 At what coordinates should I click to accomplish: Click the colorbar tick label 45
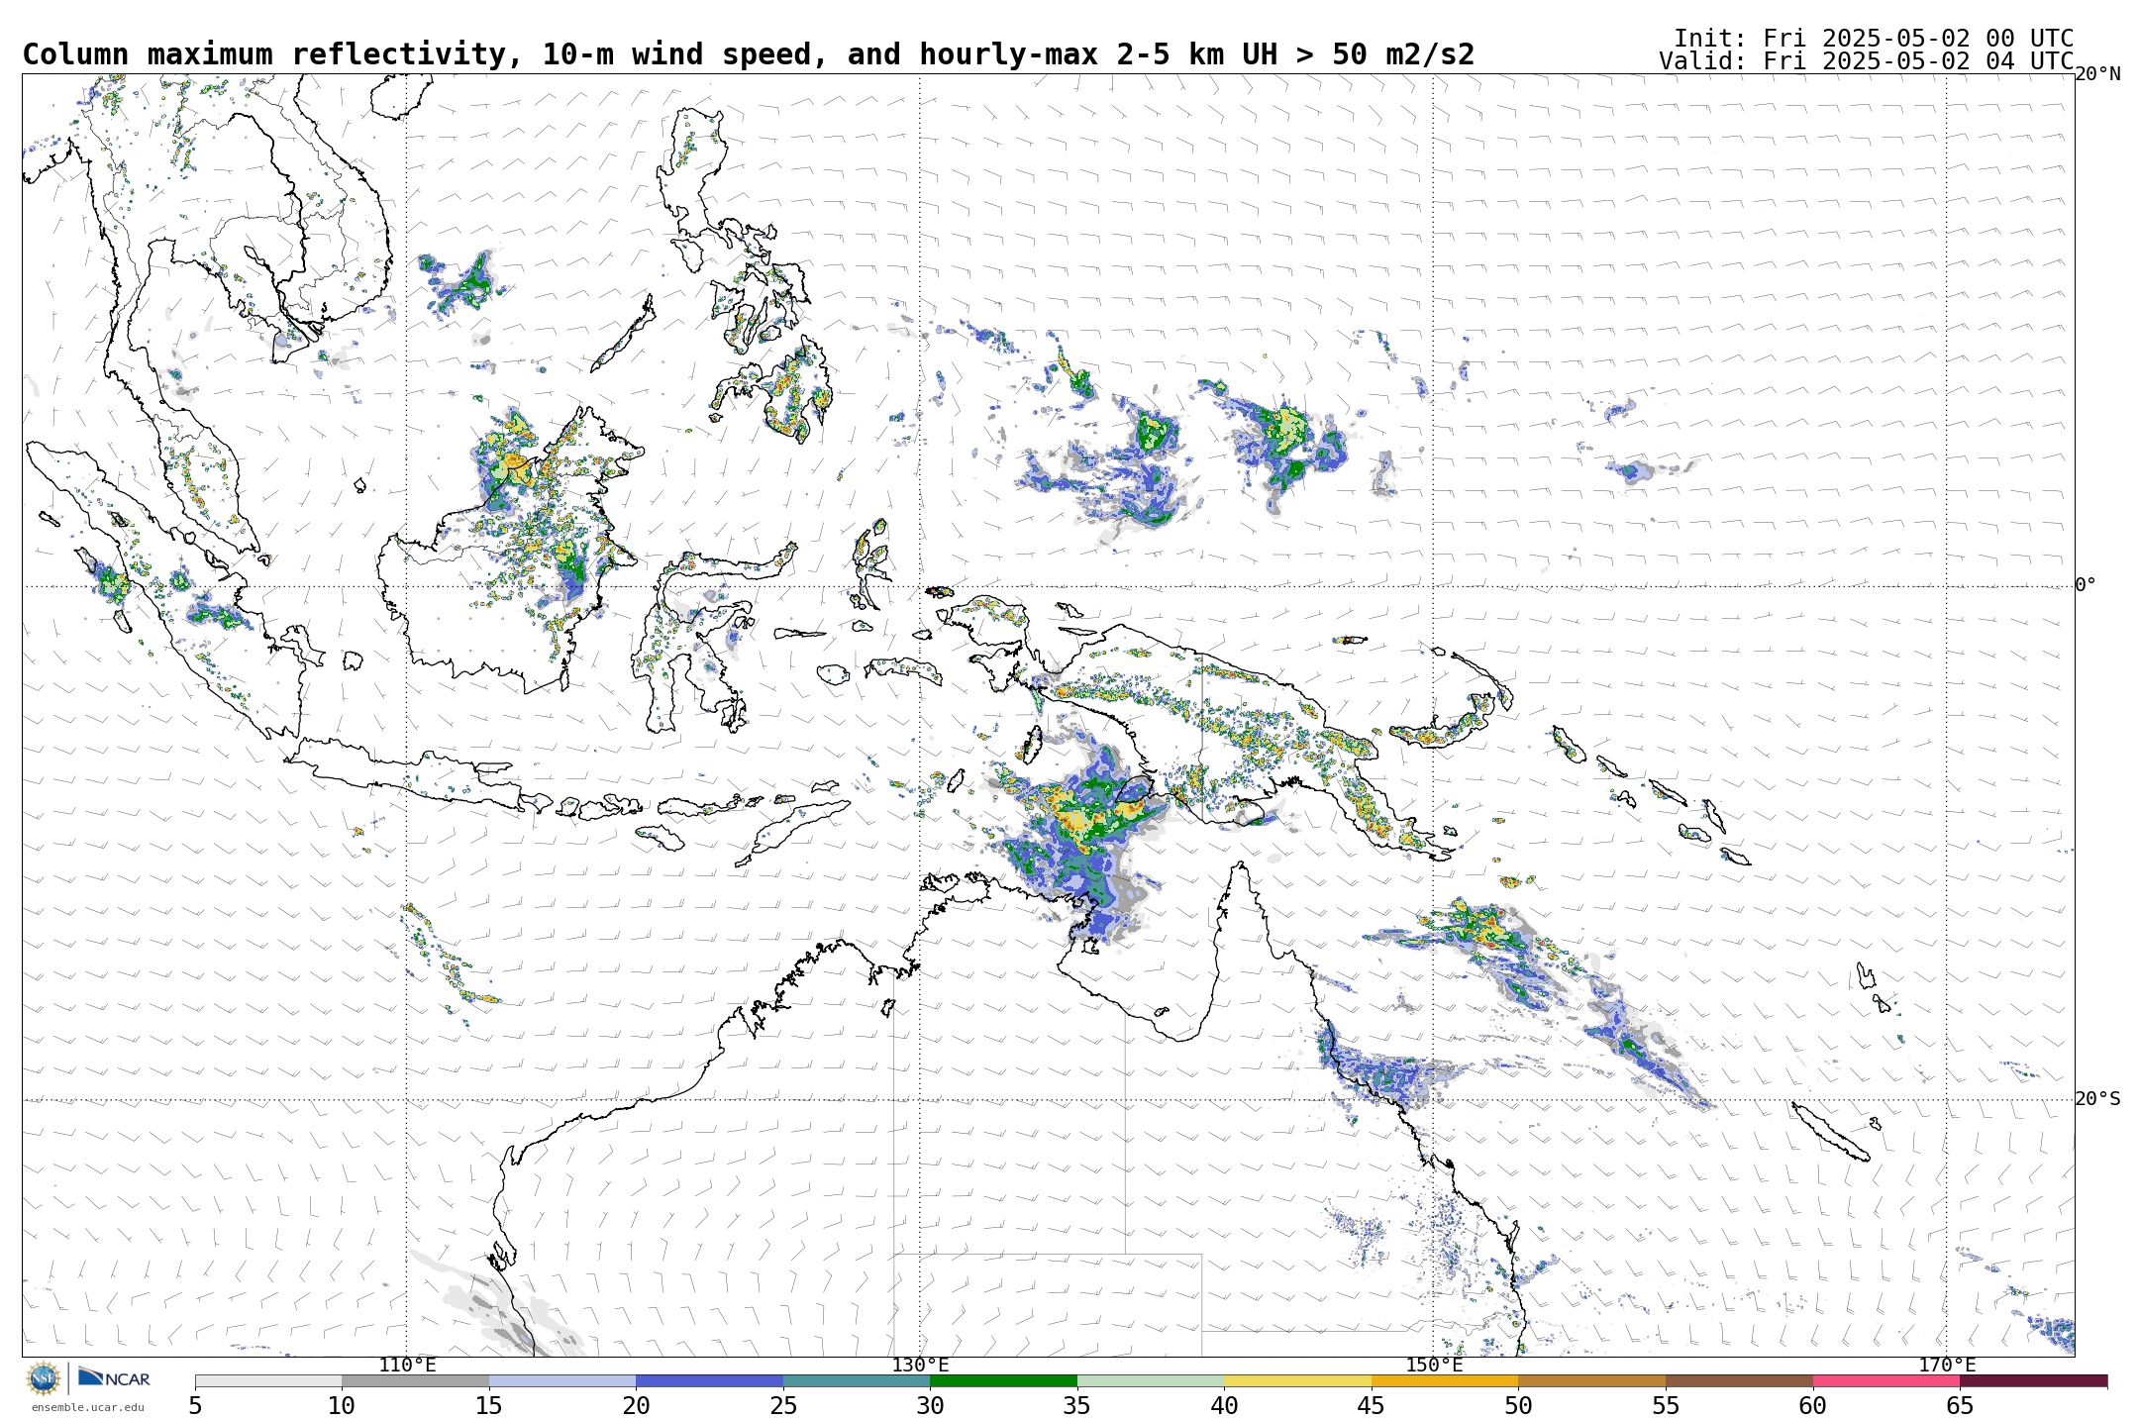(x=1372, y=1405)
